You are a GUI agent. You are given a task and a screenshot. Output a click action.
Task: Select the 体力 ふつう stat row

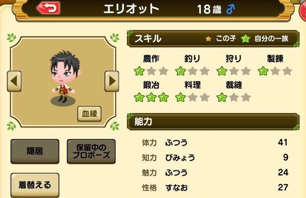coord(215,142)
